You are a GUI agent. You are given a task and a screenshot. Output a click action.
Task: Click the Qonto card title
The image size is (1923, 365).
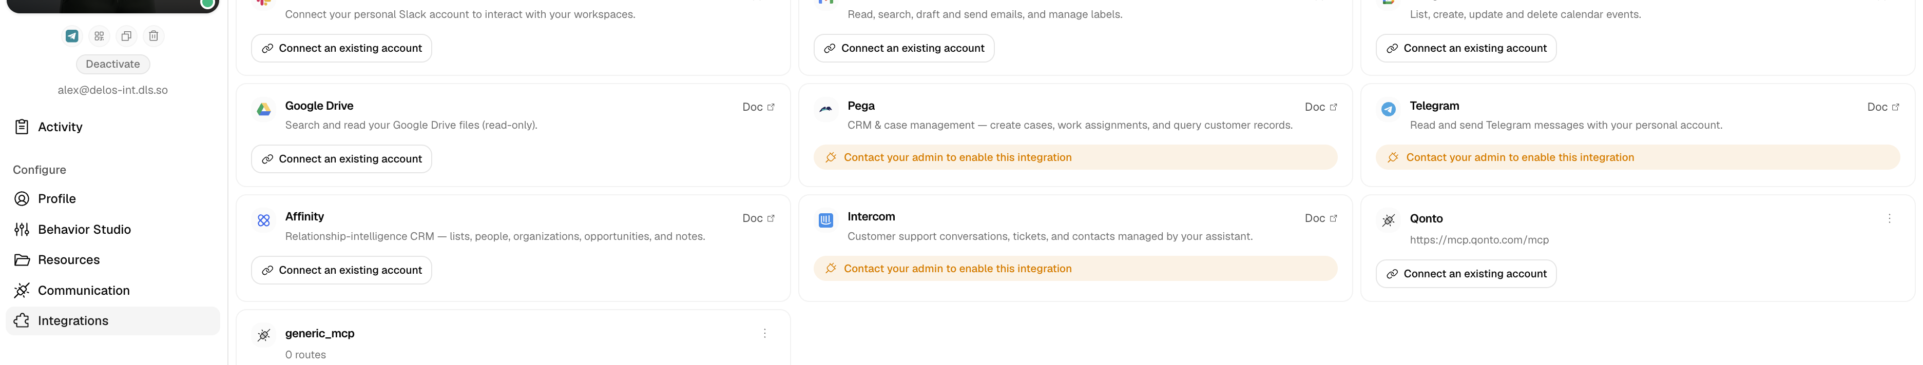tap(1426, 219)
